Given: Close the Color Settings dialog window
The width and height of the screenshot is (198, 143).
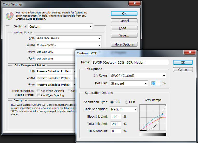Looking at the screenshot, I should point(135,4).
